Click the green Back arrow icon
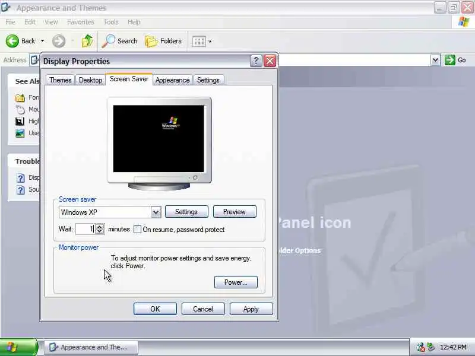The image size is (475, 356). (12, 41)
